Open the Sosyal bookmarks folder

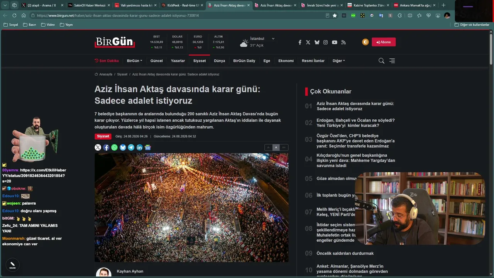(x=11, y=25)
